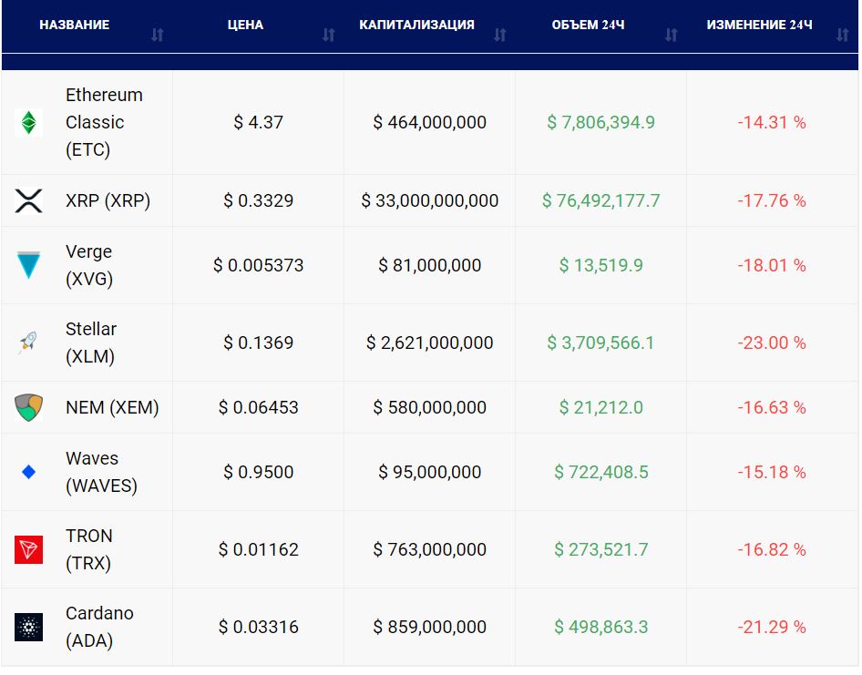
Task: Open the Stellar (XLM) name
Action: 91,343
